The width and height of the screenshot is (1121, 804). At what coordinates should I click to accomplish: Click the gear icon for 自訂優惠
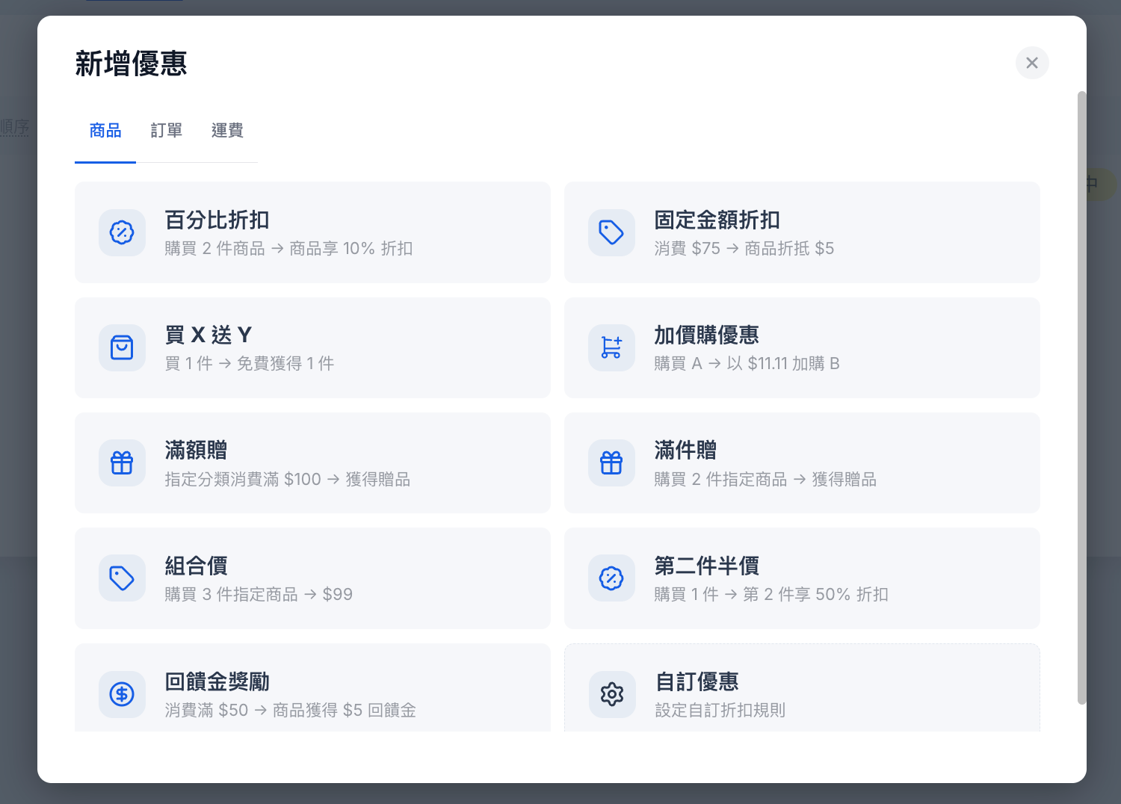(612, 694)
